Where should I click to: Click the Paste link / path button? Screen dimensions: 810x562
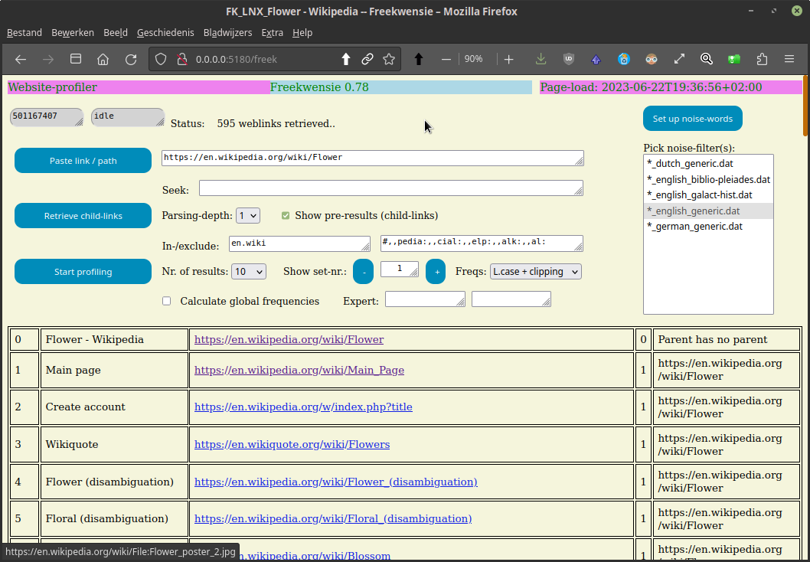[x=83, y=161]
